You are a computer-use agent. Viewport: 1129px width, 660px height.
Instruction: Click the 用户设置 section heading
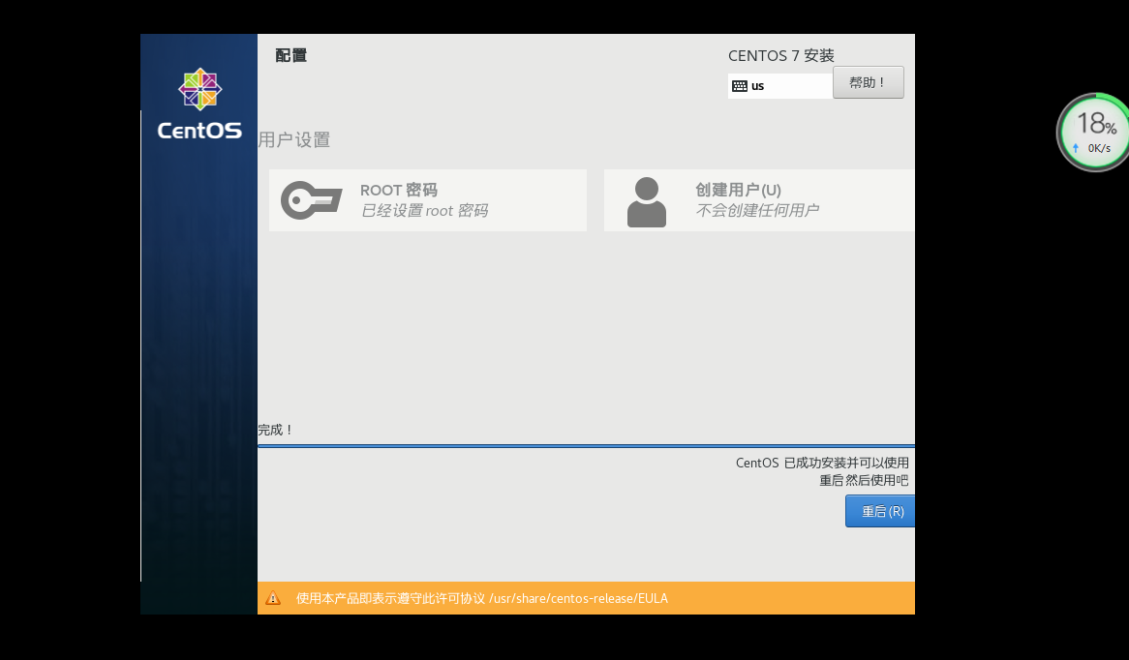click(293, 139)
